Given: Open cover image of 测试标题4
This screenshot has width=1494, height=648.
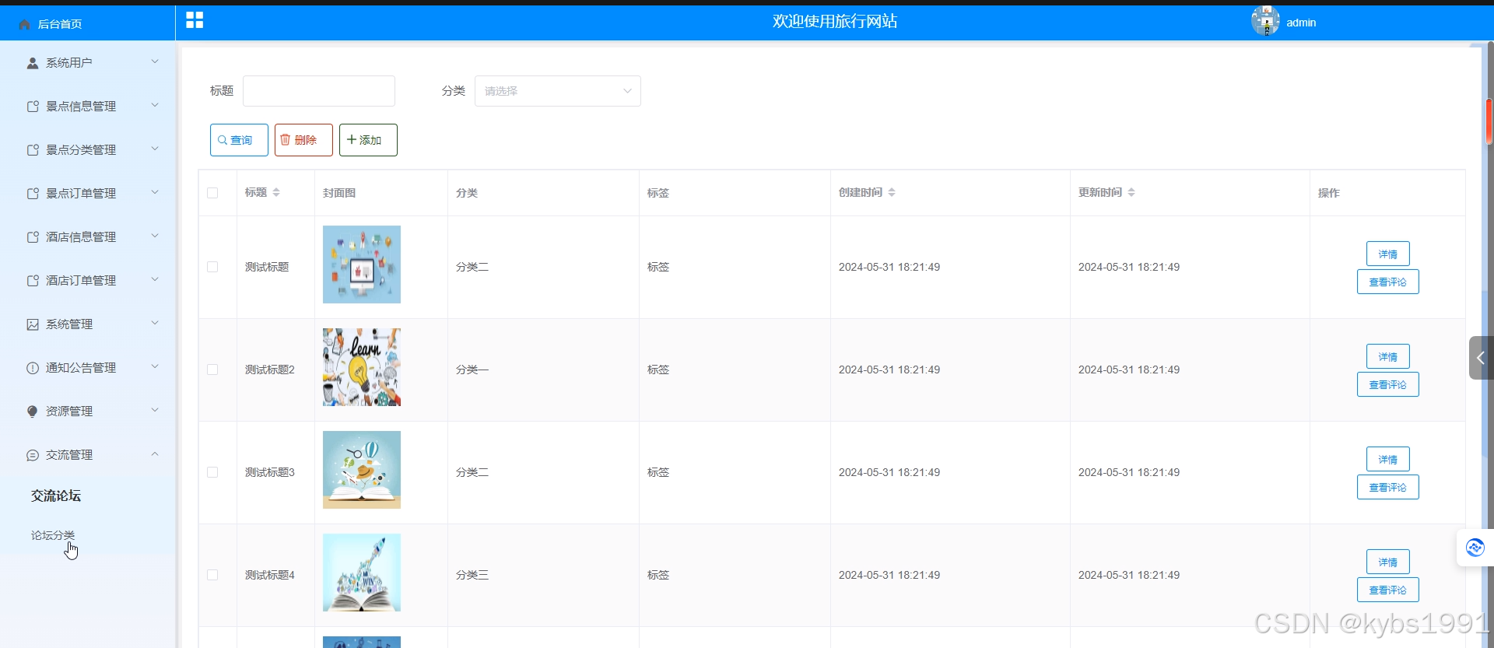Looking at the screenshot, I should (x=362, y=573).
